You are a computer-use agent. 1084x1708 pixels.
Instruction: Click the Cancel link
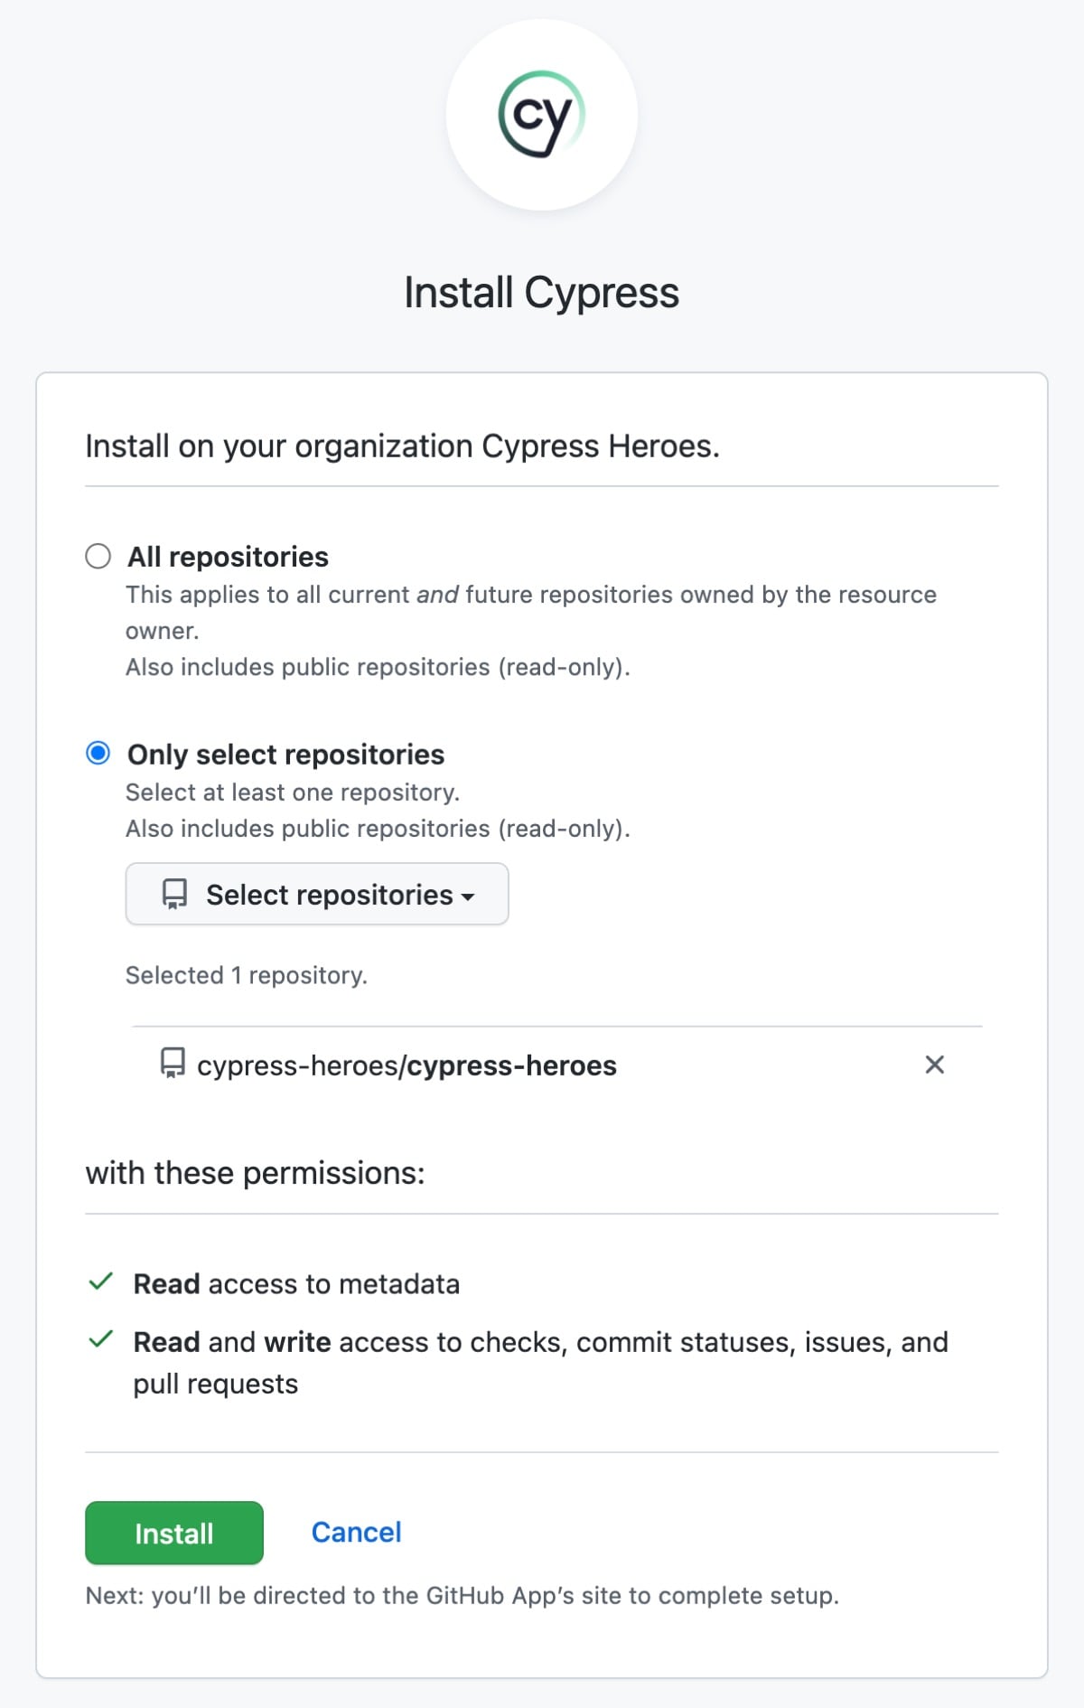(355, 1531)
